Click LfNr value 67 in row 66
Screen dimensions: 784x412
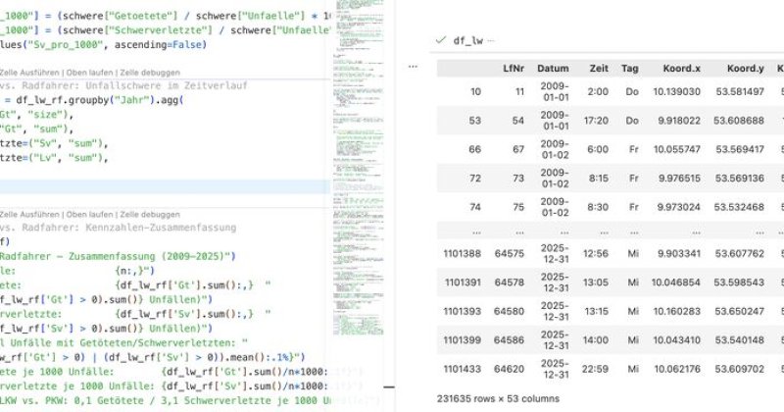[518, 149]
